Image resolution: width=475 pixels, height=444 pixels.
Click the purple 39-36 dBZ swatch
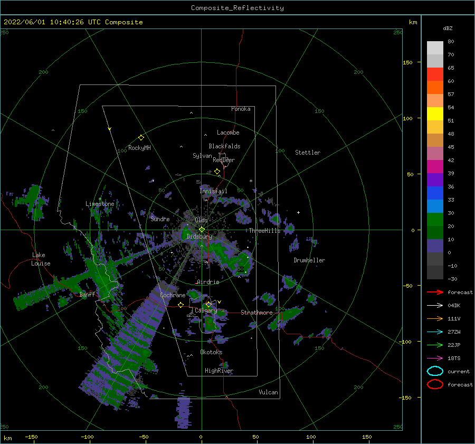tap(435, 180)
